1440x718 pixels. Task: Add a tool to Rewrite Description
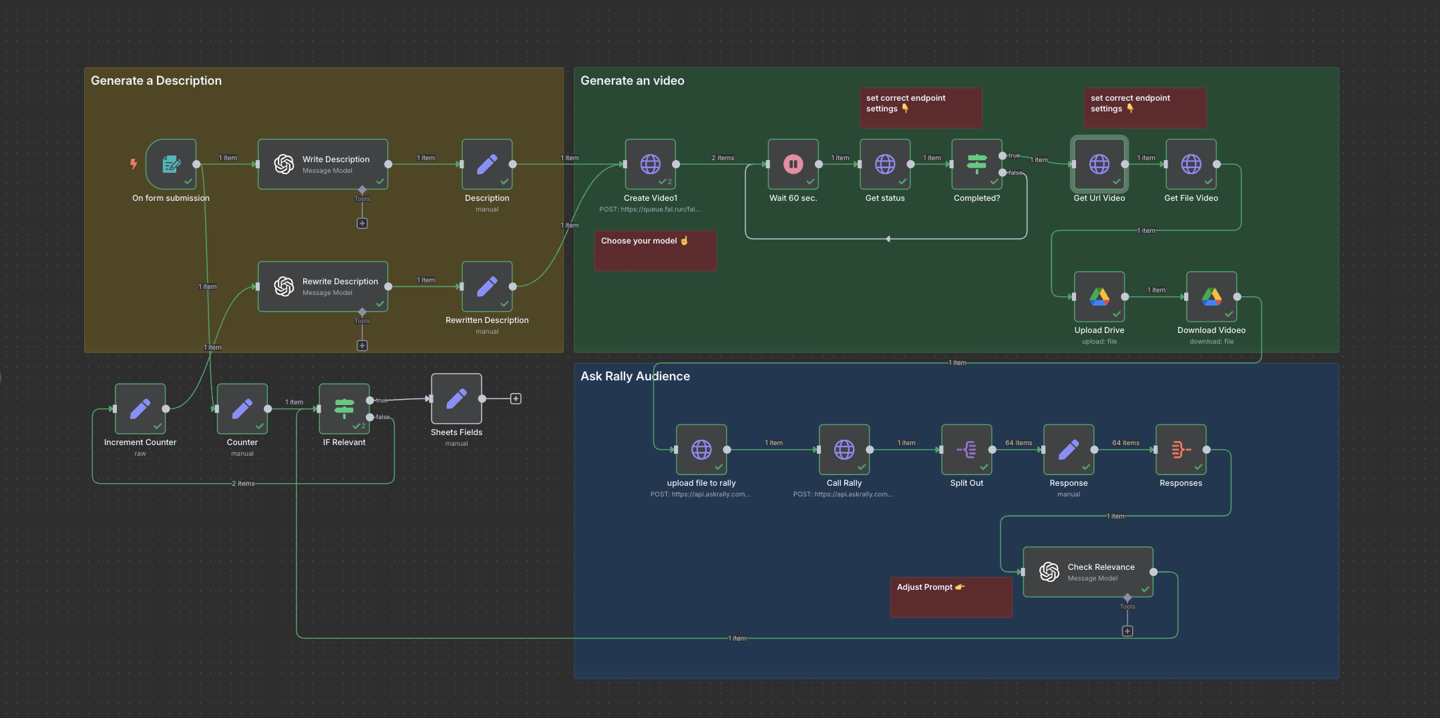pos(362,346)
